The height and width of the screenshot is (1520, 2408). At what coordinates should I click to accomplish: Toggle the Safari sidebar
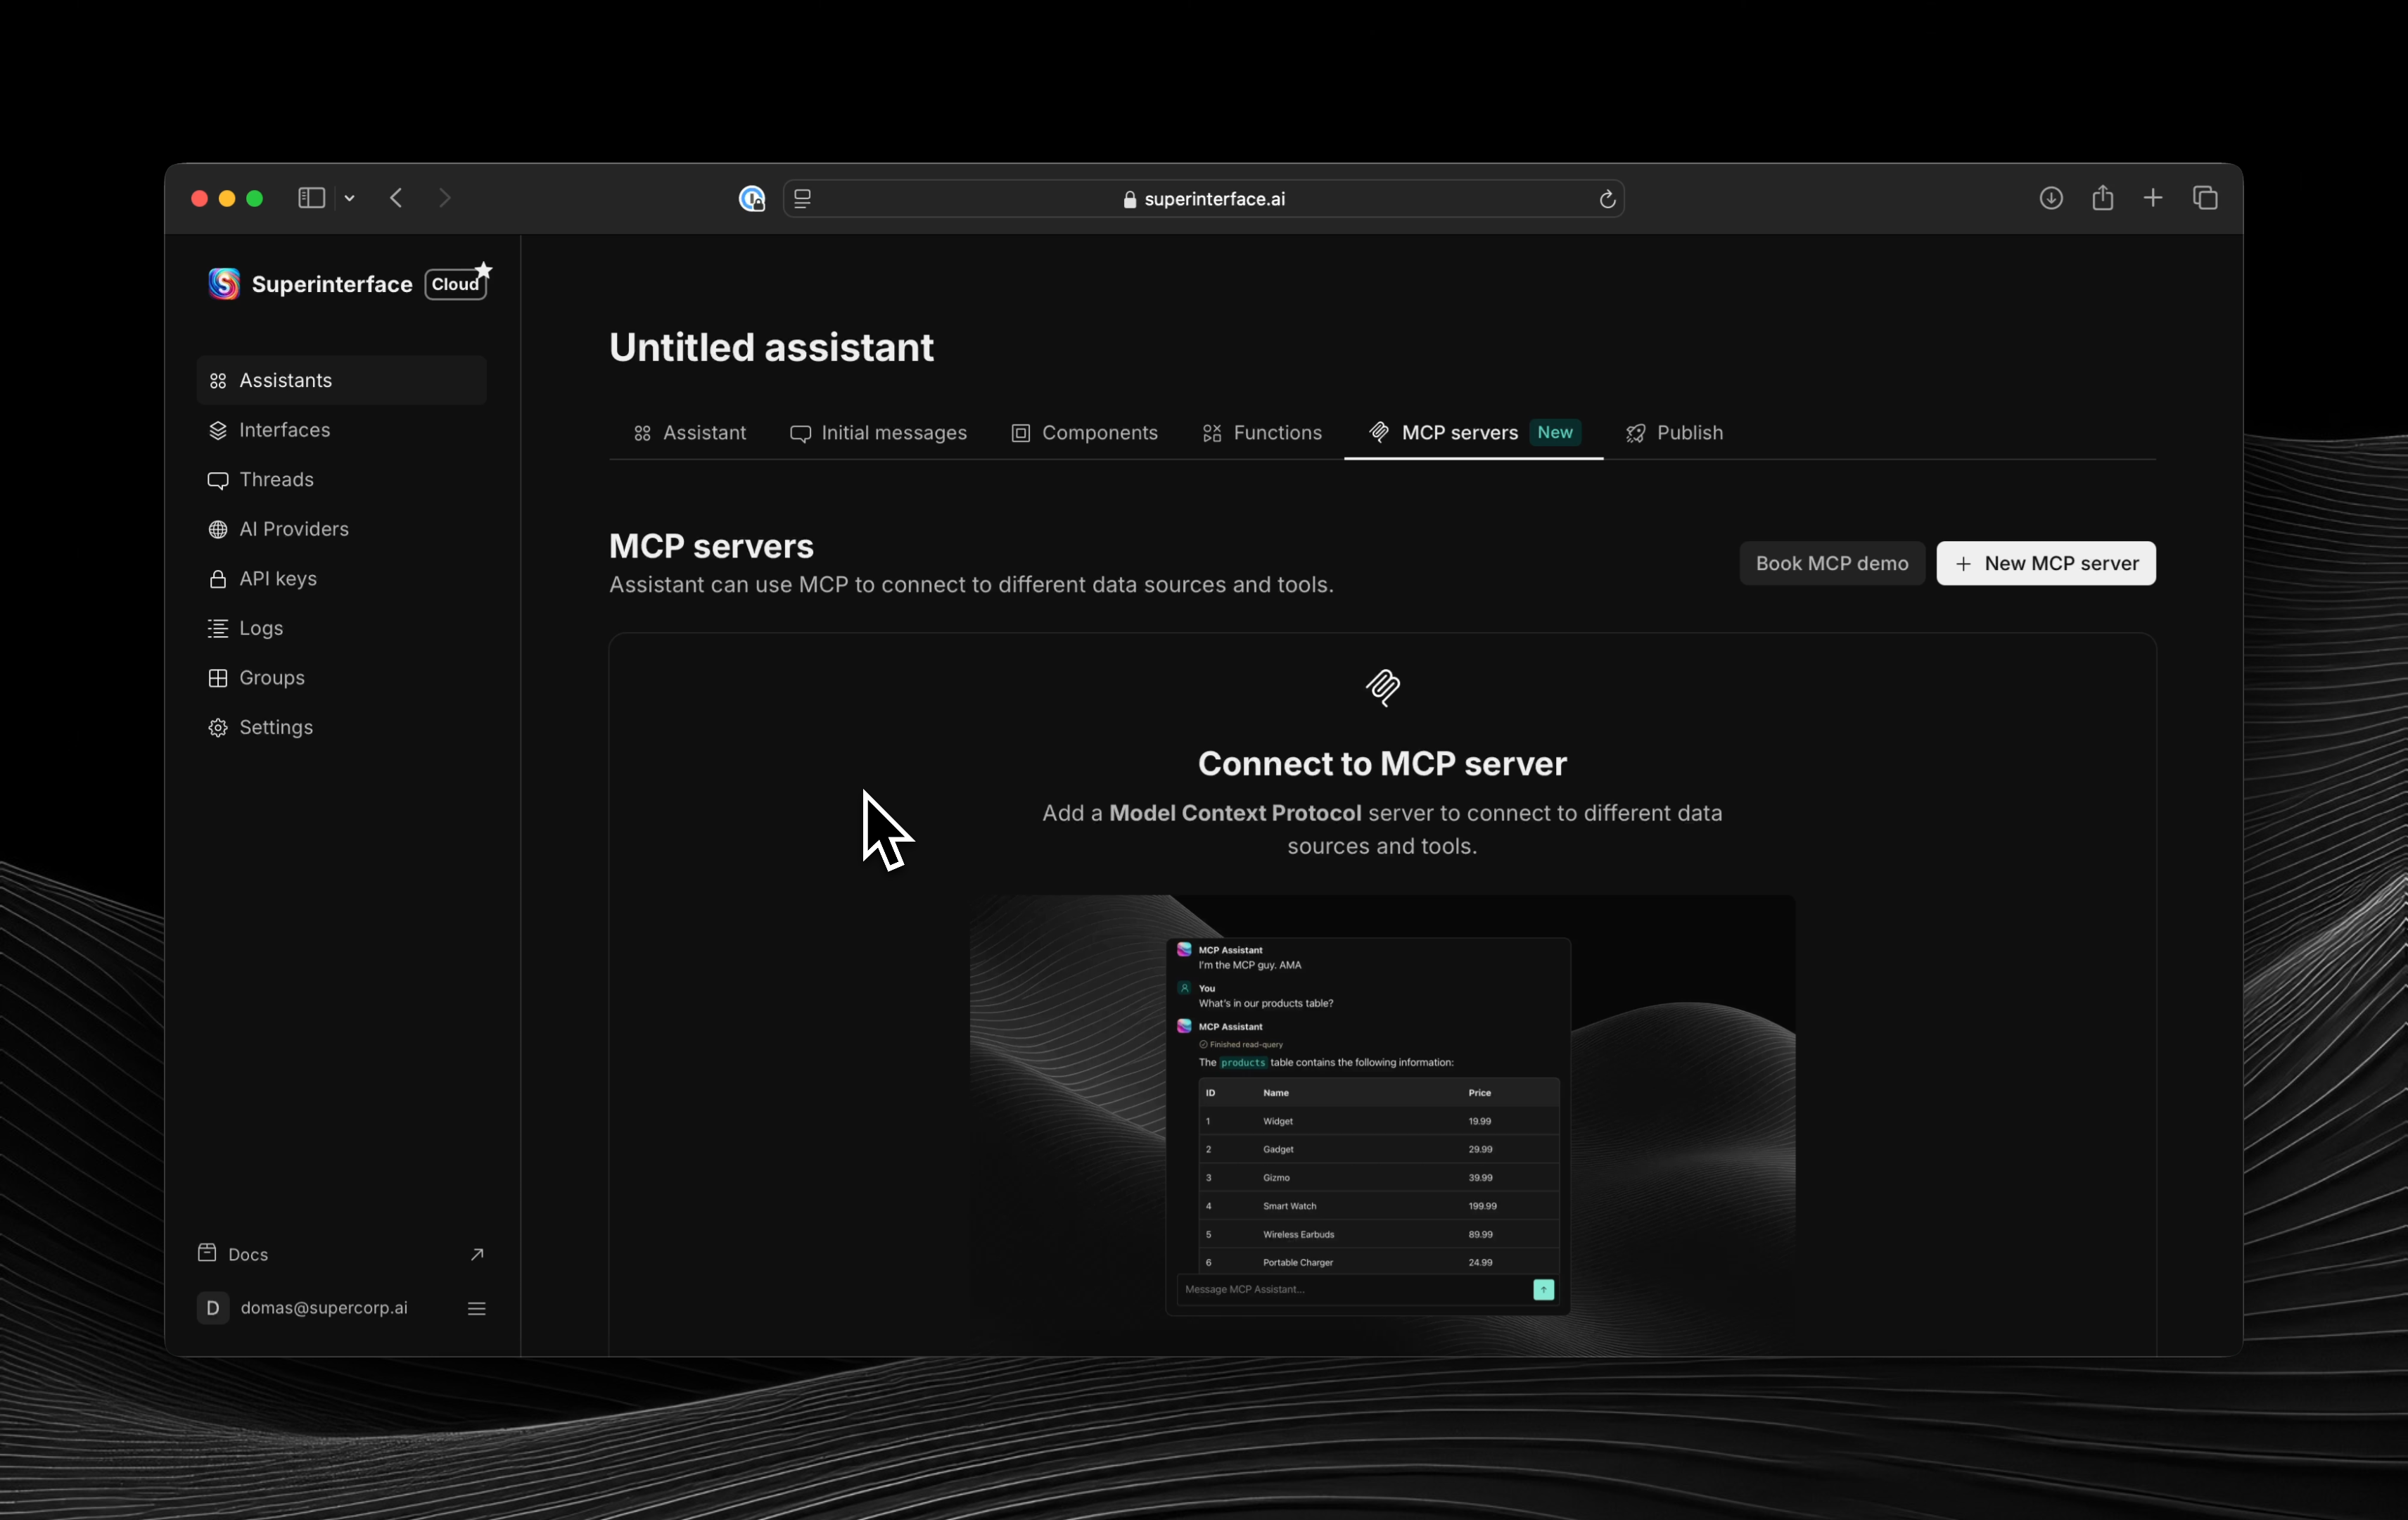310,198
